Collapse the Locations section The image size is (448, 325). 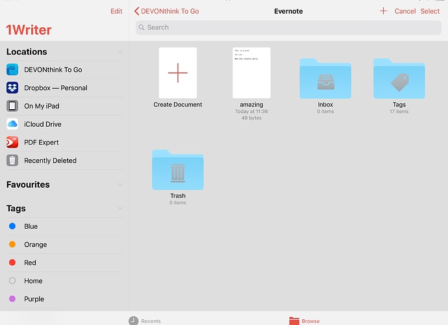(x=120, y=52)
